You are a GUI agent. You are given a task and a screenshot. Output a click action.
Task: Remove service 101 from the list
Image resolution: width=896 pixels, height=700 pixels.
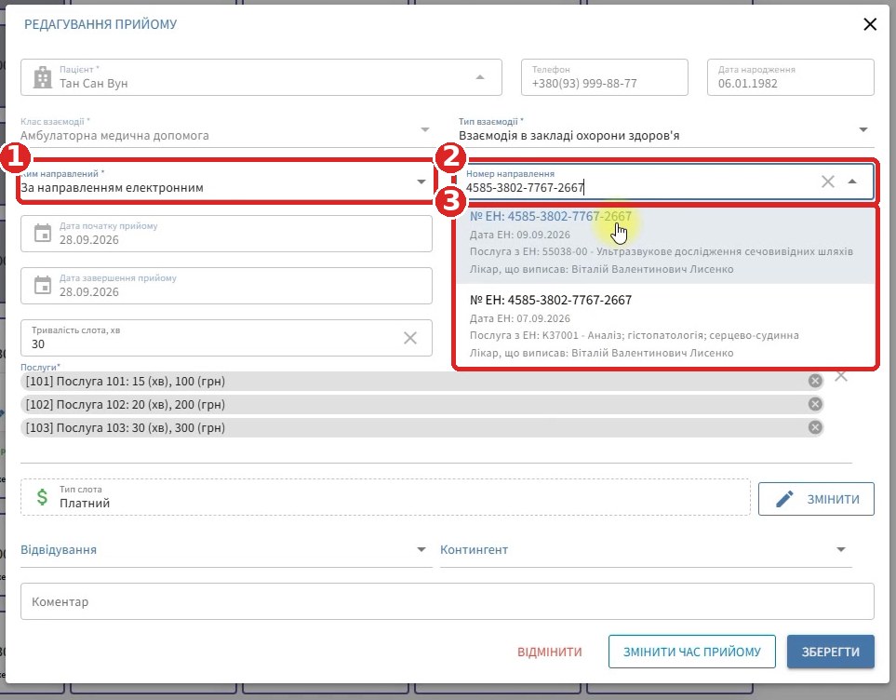tap(815, 381)
